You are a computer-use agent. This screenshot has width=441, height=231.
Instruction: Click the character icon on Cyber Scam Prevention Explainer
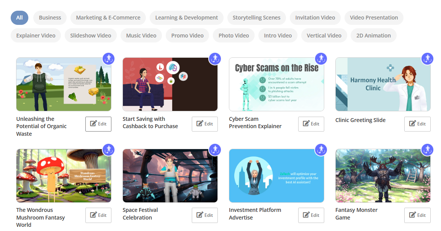click(x=321, y=59)
